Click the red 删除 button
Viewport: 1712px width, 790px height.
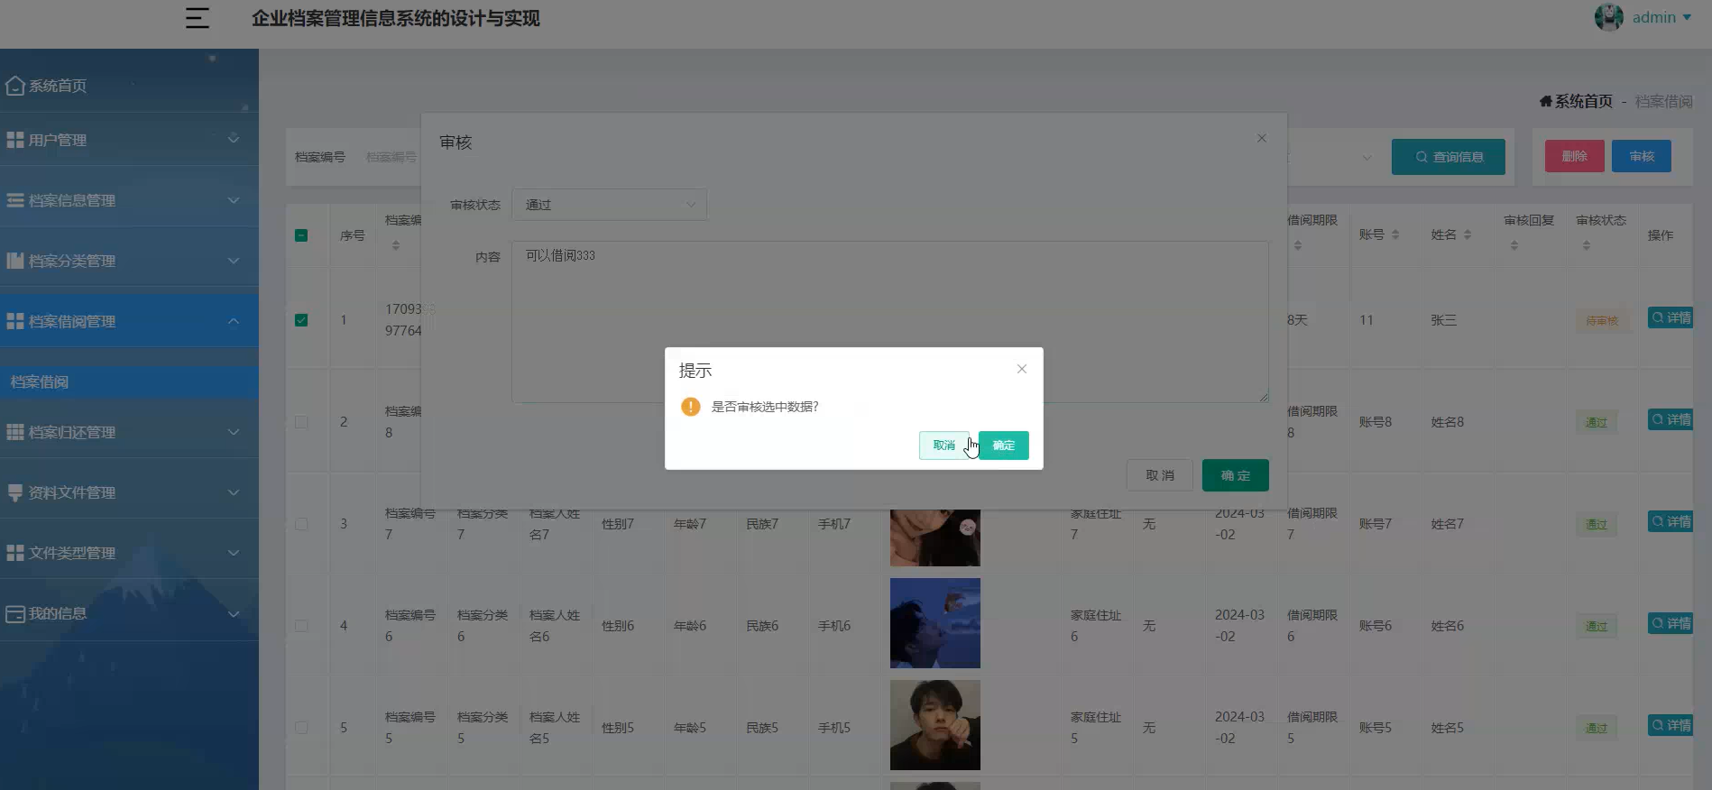(1574, 156)
